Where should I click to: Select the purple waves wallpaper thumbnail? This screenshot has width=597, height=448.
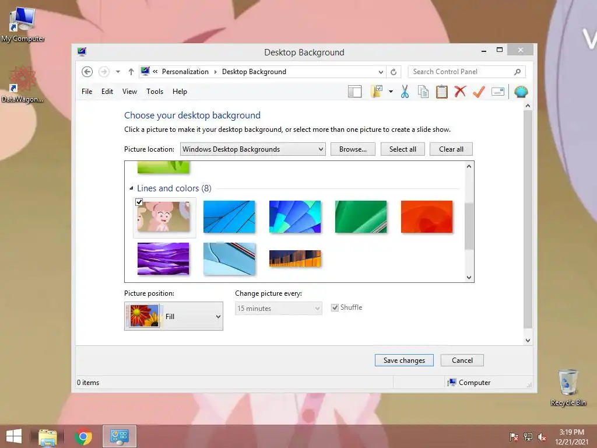click(163, 258)
